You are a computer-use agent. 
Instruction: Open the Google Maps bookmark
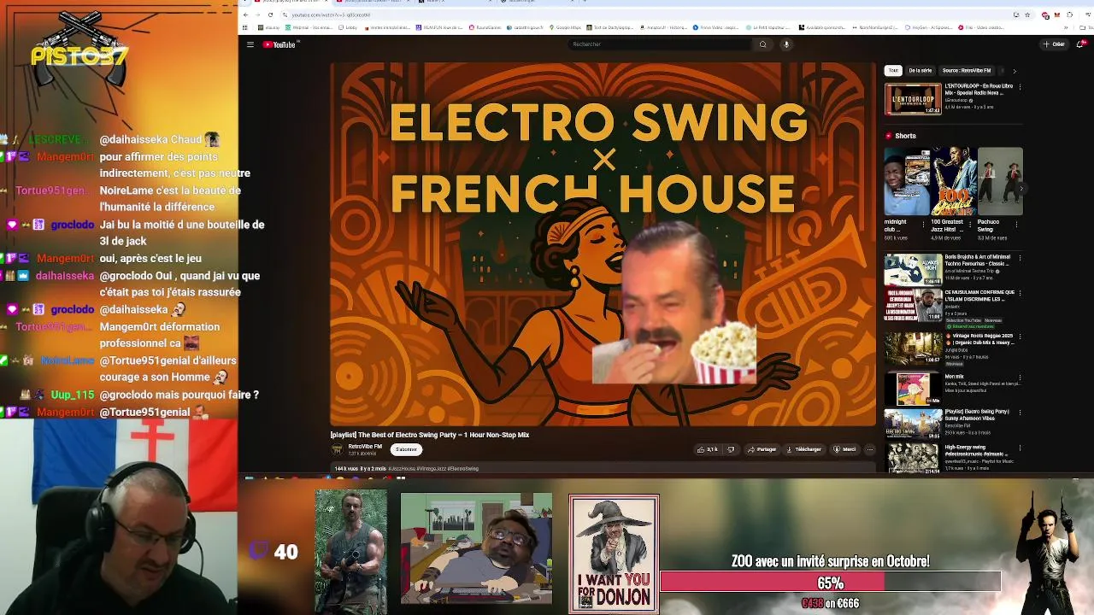566,27
